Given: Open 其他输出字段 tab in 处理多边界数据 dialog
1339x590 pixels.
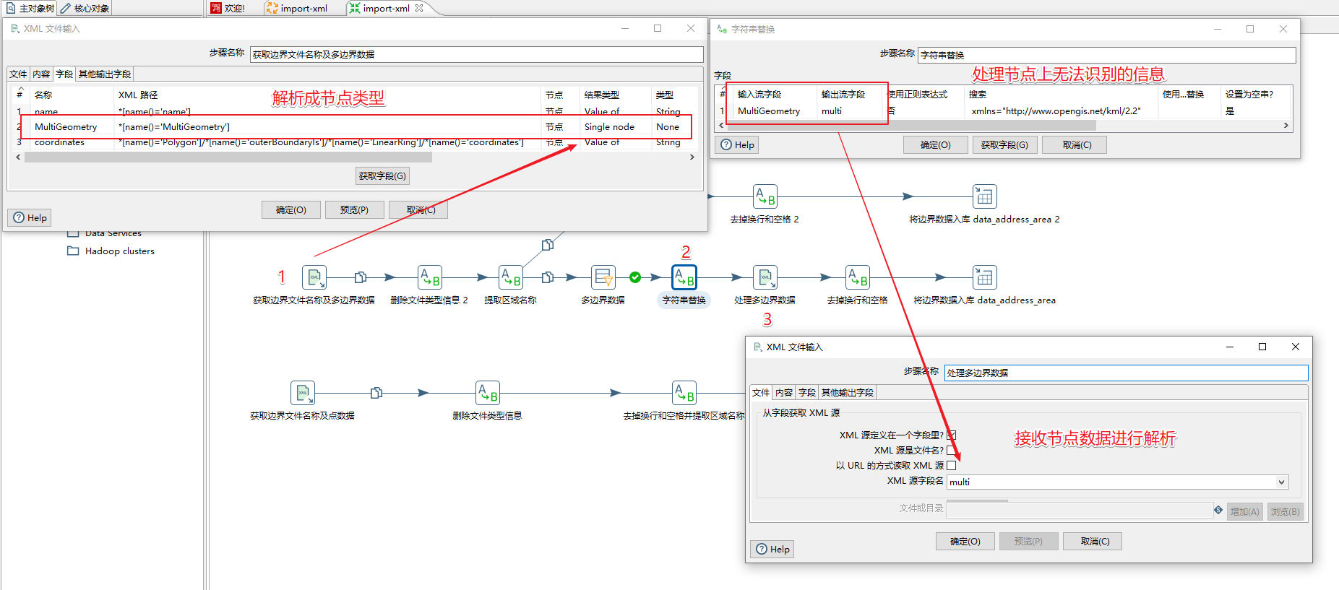Looking at the screenshot, I should (848, 392).
